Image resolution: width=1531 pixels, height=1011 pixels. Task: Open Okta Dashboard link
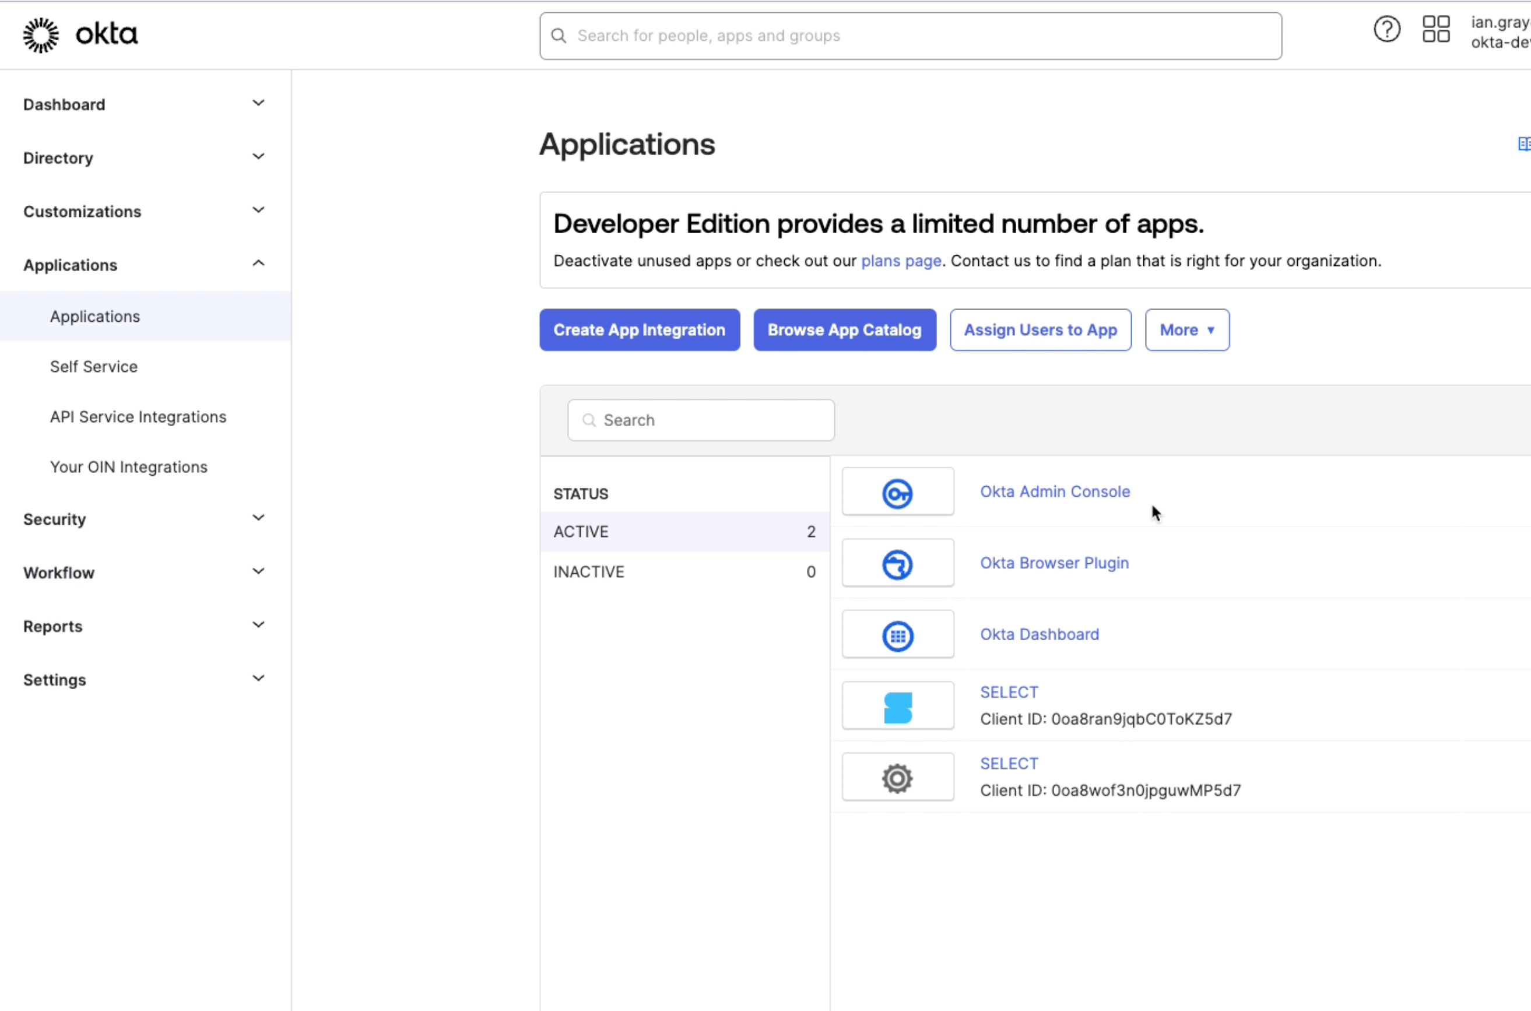click(x=1039, y=634)
